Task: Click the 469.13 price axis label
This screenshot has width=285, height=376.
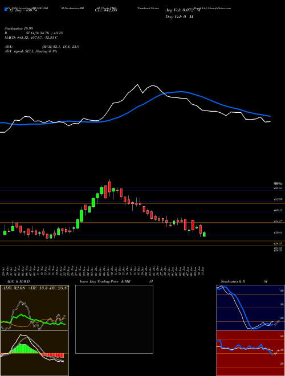Action: 278,210
